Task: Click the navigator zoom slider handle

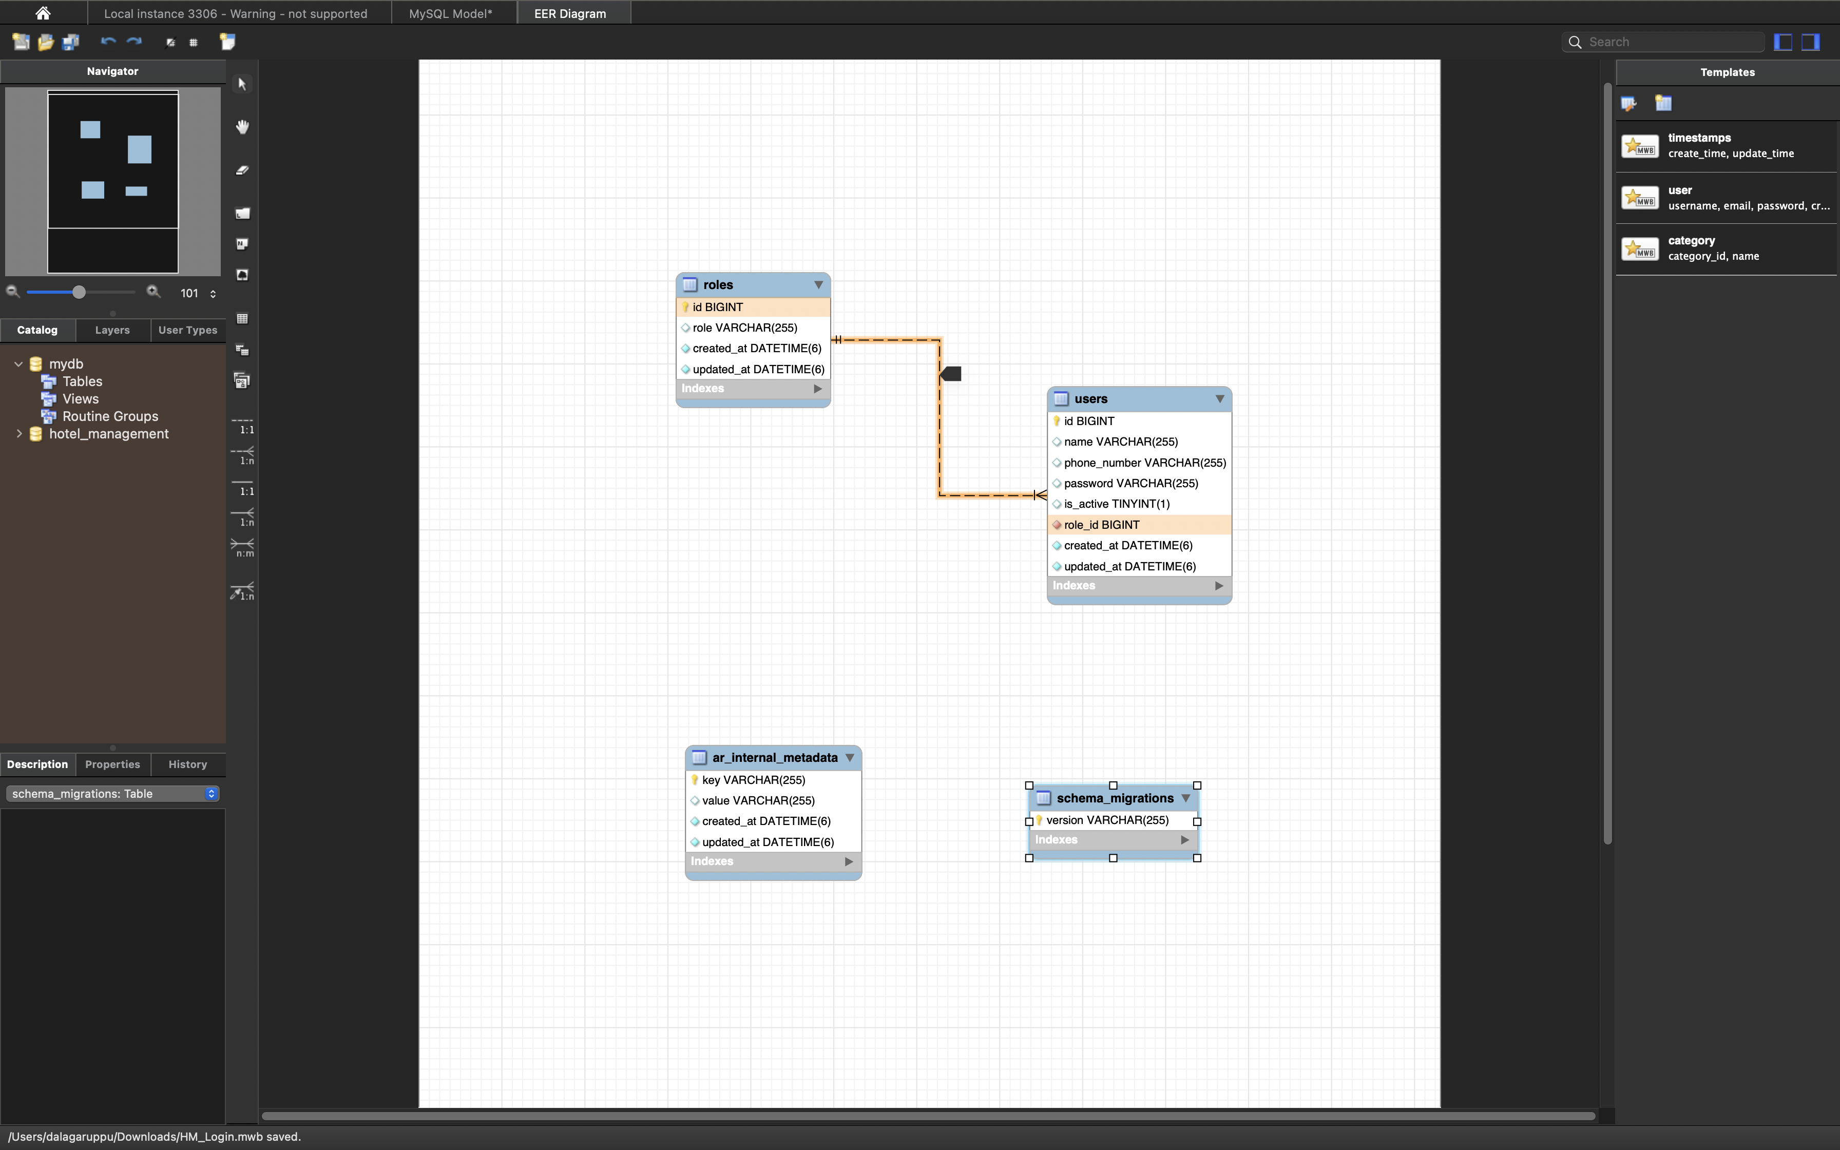Action: click(79, 292)
